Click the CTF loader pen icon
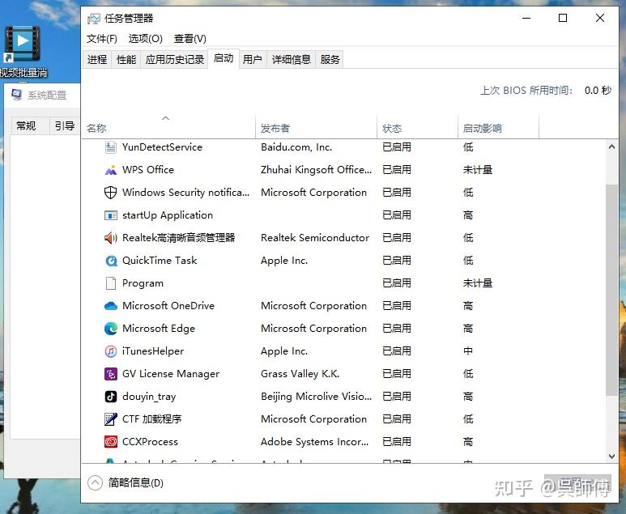This screenshot has height=514, width=626. click(111, 419)
